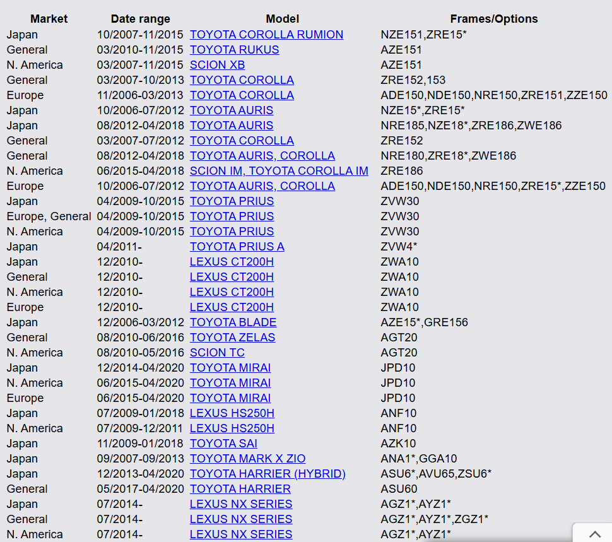This screenshot has height=542, width=612.
Task: Open the TOYOTA SAI link
Action: click(223, 444)
